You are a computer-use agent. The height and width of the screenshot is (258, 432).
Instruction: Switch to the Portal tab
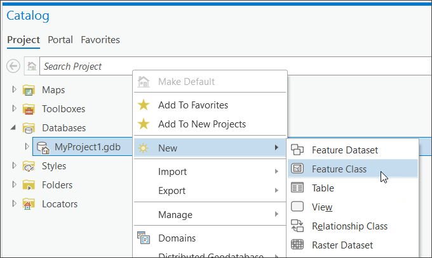click(x=60, y=40)
